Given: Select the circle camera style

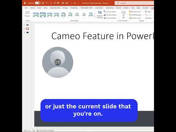Looking at the screenshot, I should 63,15.
